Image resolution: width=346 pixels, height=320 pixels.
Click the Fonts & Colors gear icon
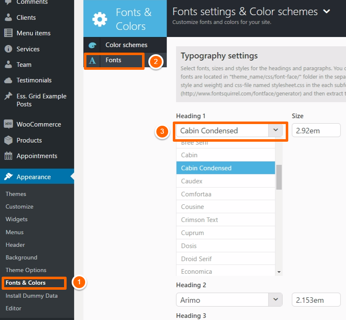(x=100, y=19)
